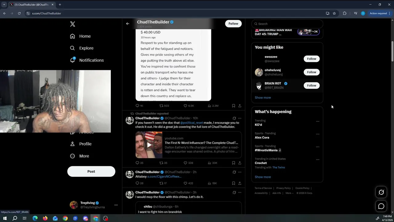The image size is (394, 222).
Task: Bookmark this page with the star icon
Action: pos(334,13)
